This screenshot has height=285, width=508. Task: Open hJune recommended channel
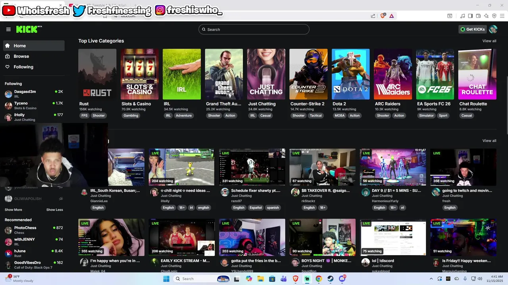click(34, 253)
